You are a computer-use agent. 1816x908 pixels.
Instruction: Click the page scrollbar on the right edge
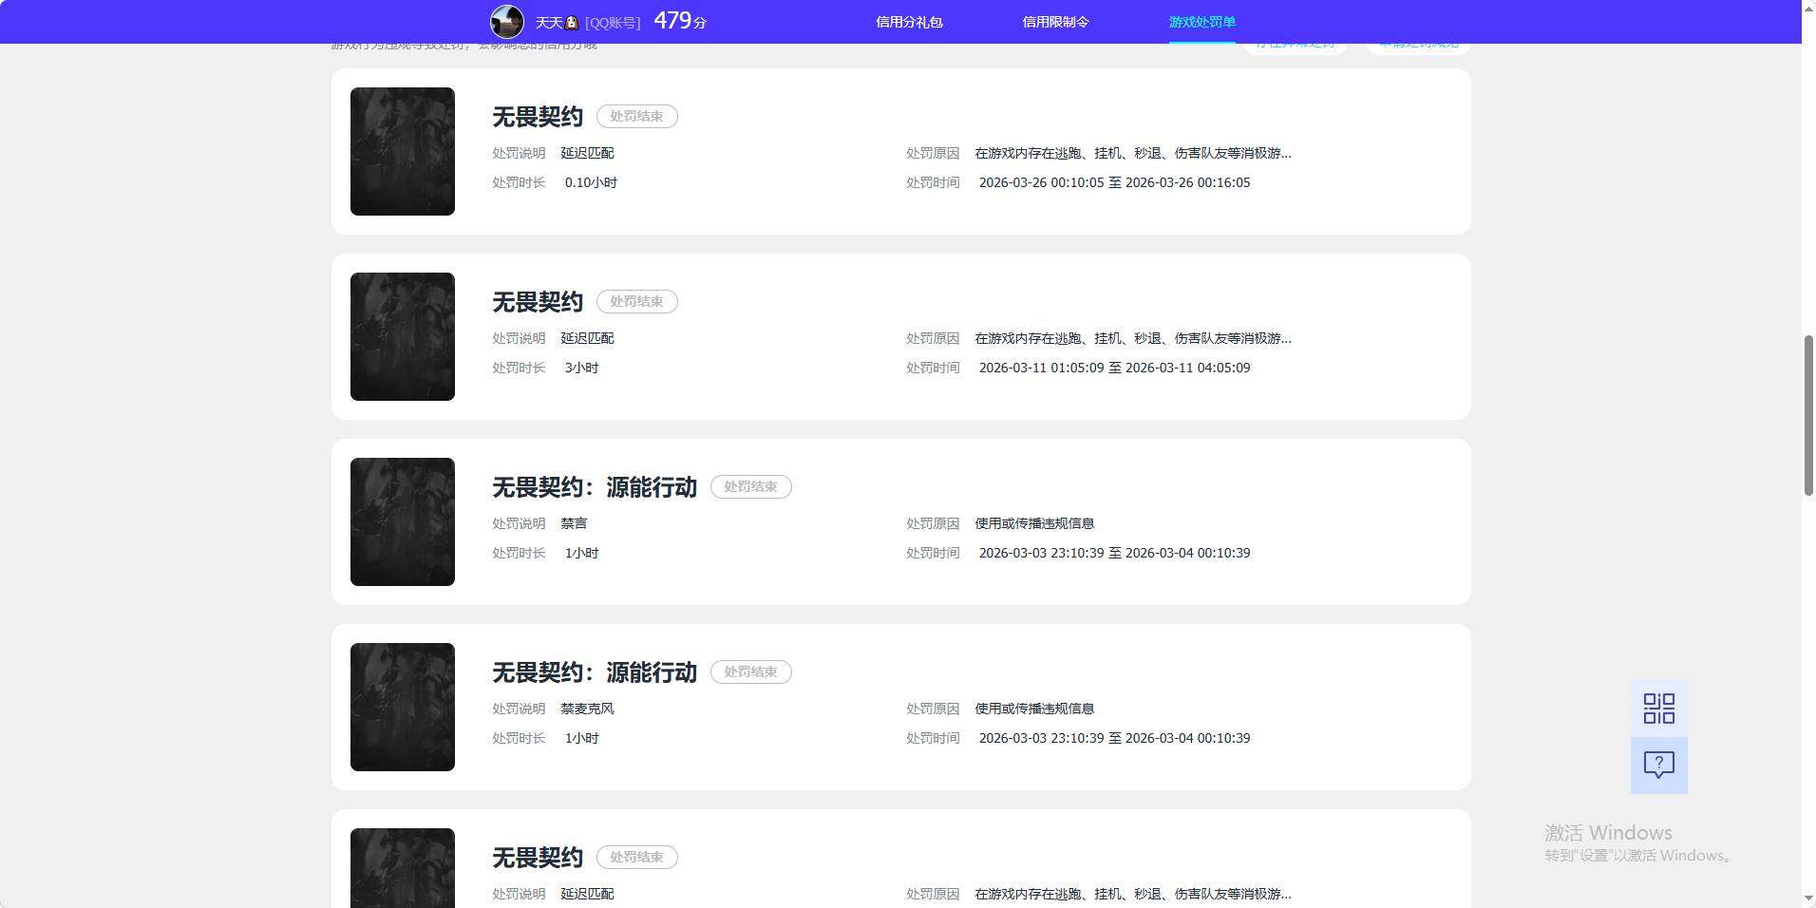1807,408
